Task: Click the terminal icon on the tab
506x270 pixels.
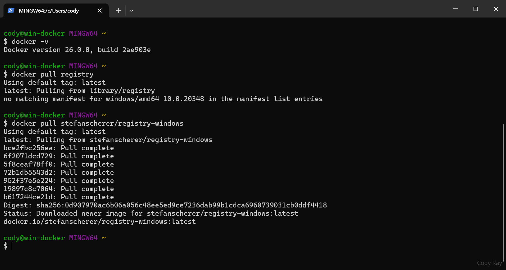Action: (11, 11)
